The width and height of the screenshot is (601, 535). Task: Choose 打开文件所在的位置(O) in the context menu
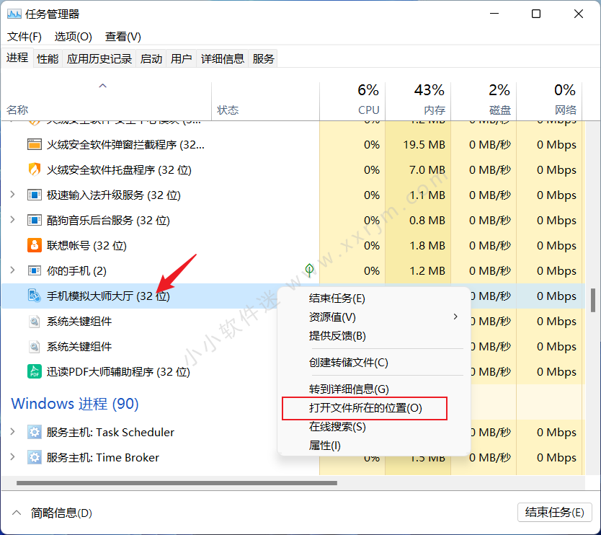pos(365,408)
